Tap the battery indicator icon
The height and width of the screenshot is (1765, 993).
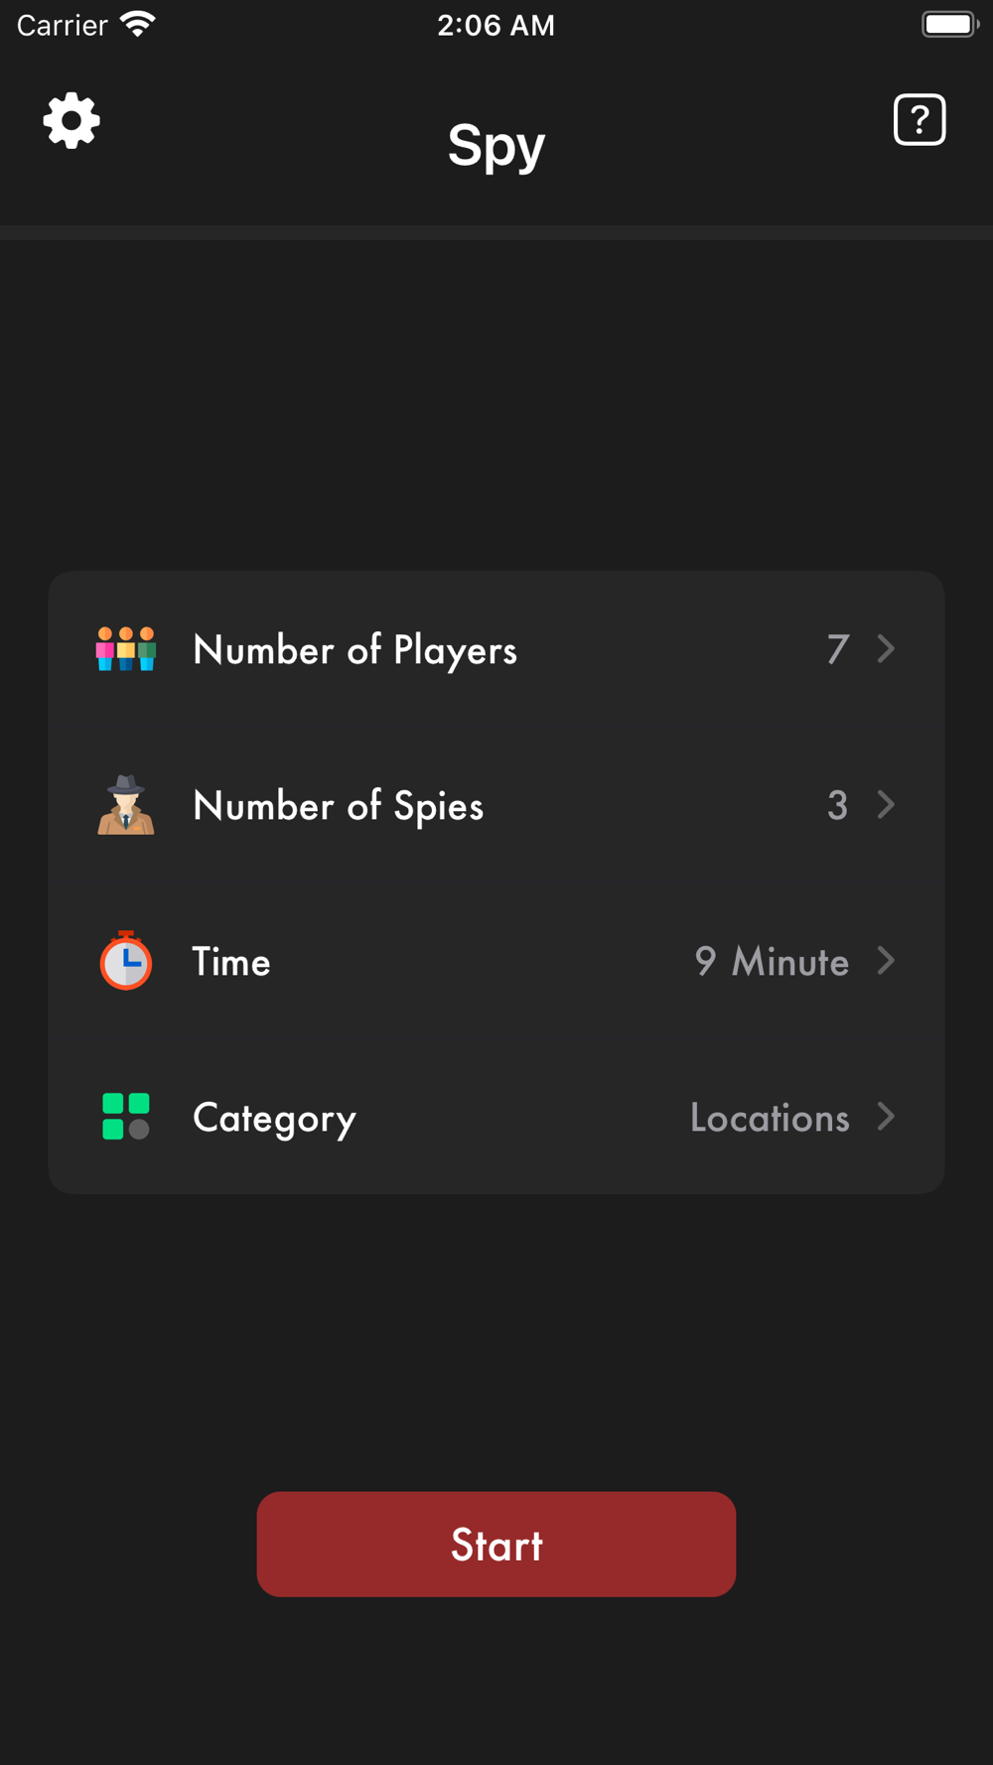[949, 24]
